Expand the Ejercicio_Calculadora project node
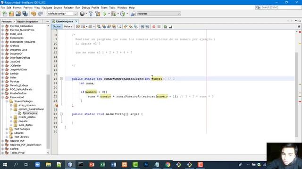The height and width of the screenshot is (169, 302). pos(3,26)
